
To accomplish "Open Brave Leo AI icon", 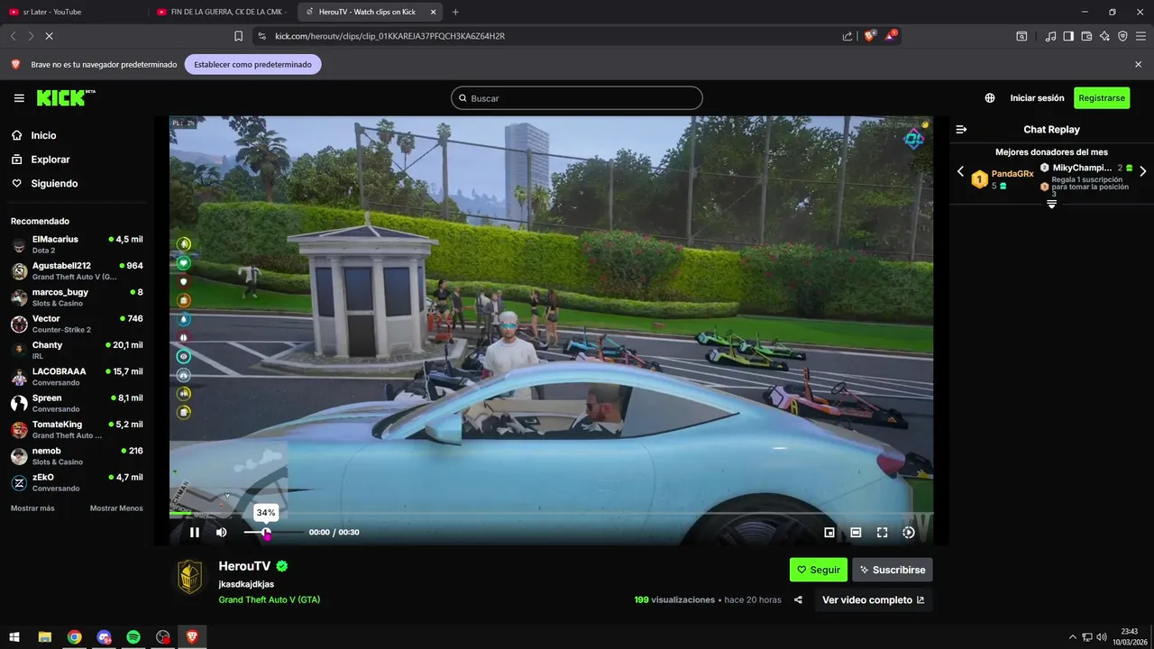I will [x=1104, y=36].
